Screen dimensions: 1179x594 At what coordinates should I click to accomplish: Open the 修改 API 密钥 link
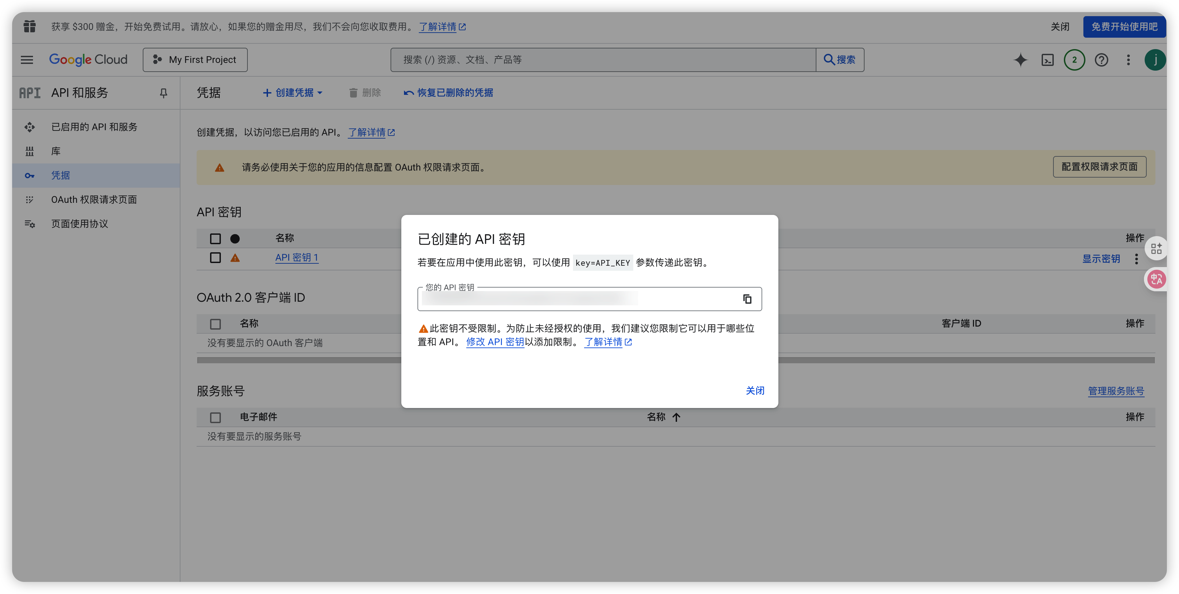(495, 342)
